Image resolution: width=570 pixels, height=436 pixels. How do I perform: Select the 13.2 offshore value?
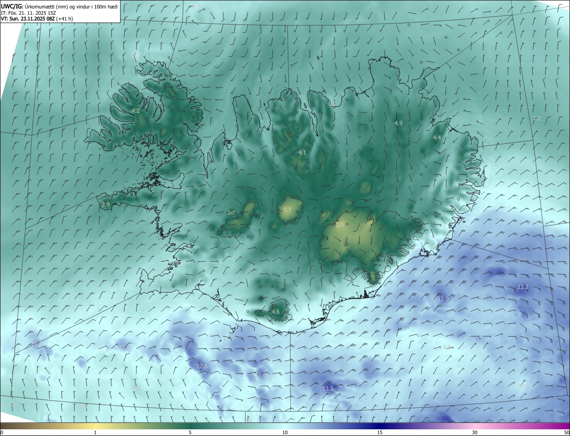[523, 287]
